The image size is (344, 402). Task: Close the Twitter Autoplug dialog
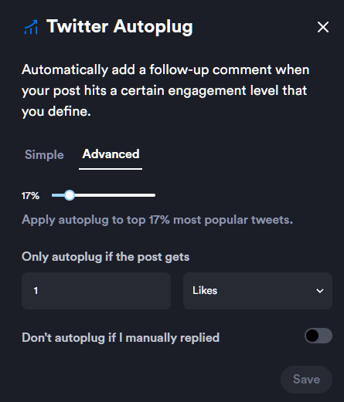pyautogui.click(x=323, y=27)
